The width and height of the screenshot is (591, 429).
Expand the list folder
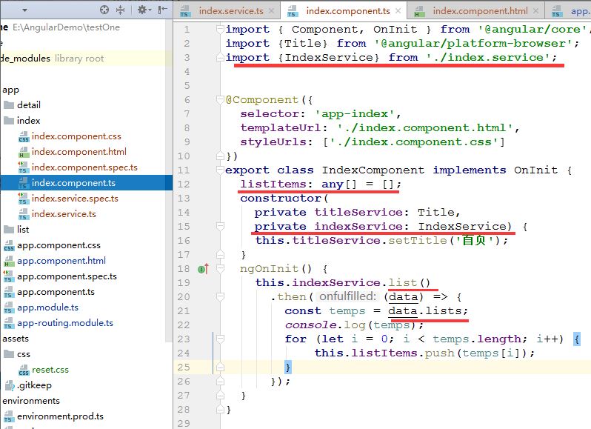click(23, 230)
